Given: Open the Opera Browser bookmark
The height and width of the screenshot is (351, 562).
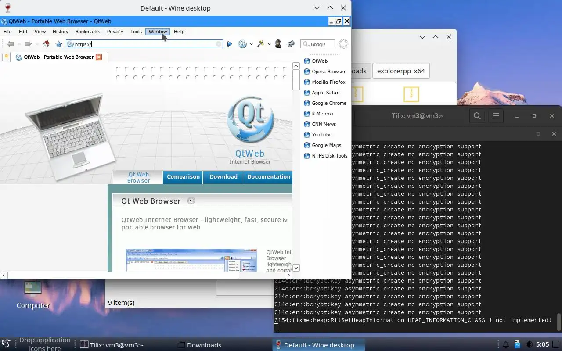Looking at the screenshot, I should click(325, 72).
